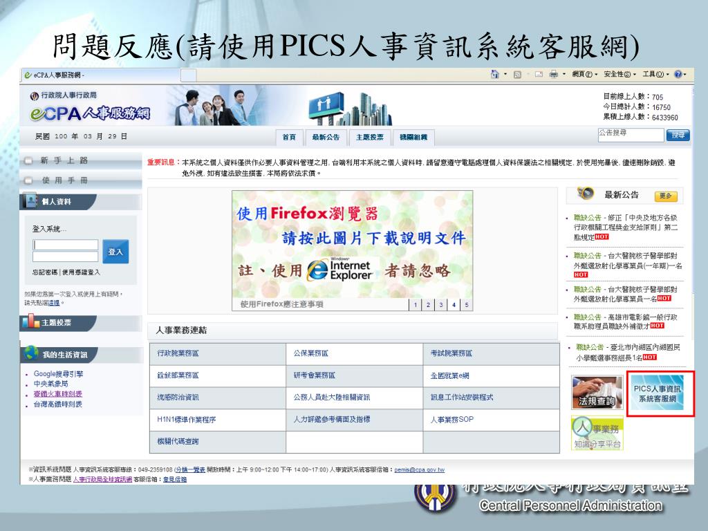Screen dimensions: 708x531
Task: Expand the printer options dropdown arrow
Action: click(x=564, y=75)
